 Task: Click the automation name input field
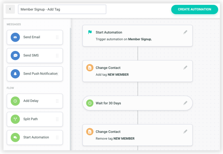(62, 9)
